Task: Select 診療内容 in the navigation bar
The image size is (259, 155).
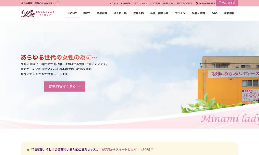Action: [102, 13]
